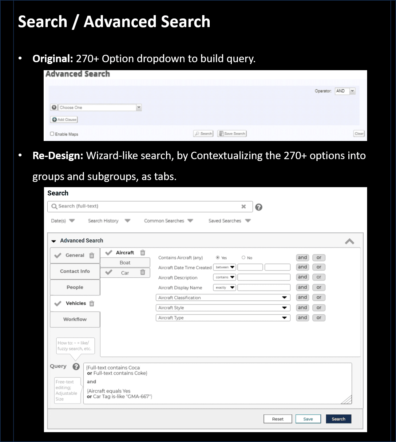This screenshot has height=442, width=396.
Task: Select the No radio for Contains Aircraft
Action: point(244,258)
